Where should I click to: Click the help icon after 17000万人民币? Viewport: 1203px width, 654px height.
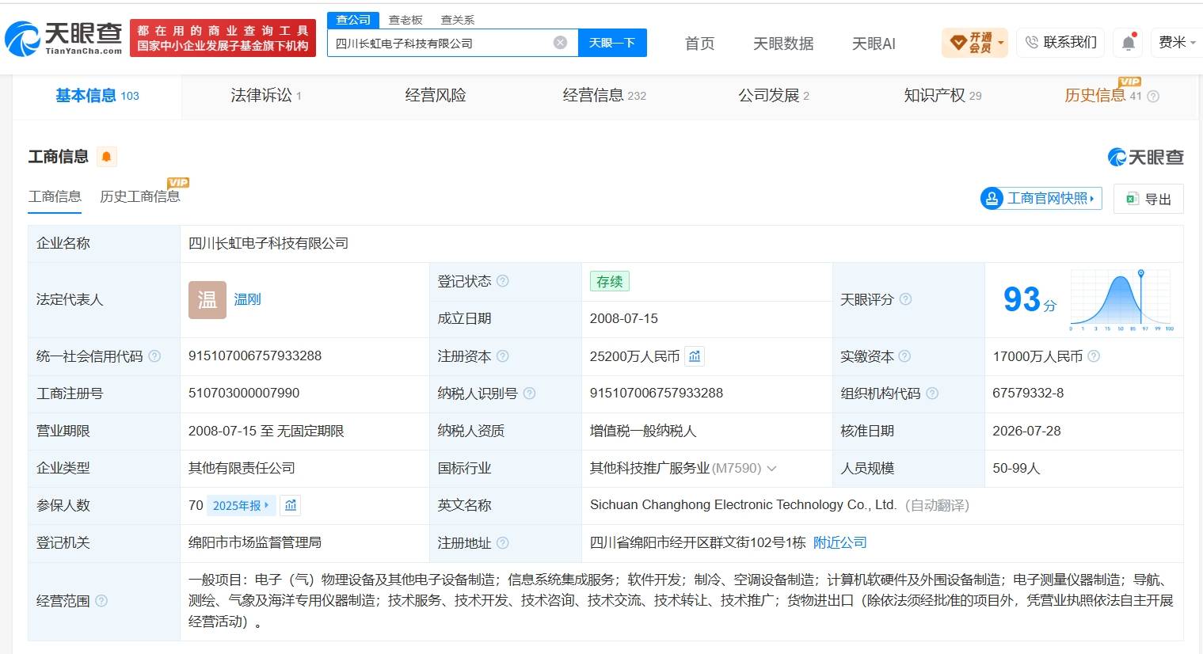1094,356
